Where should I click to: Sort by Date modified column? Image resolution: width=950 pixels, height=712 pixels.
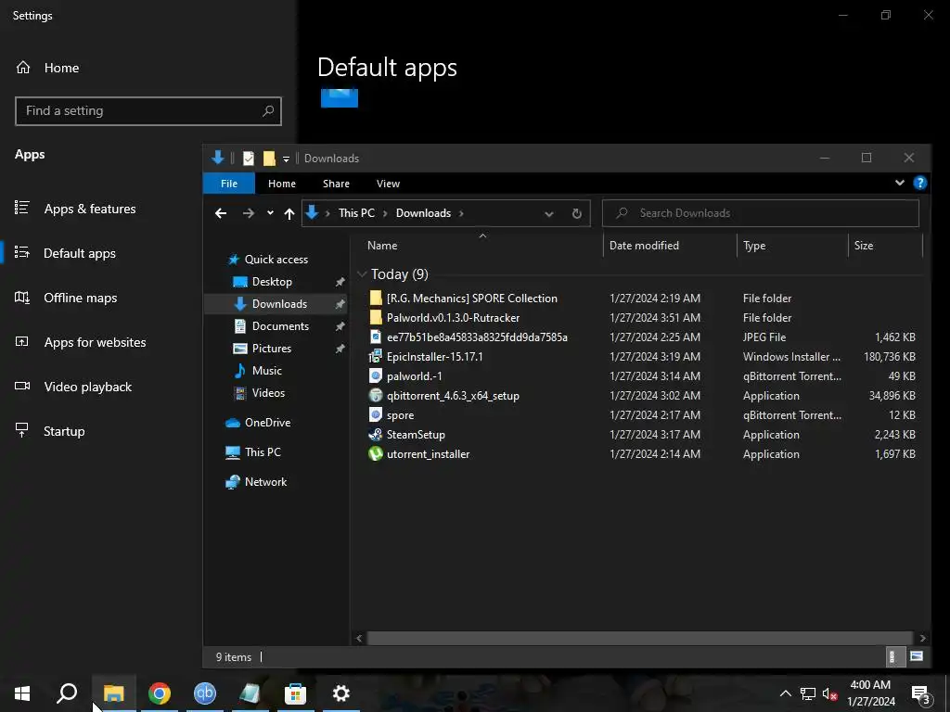(x=644, y=245)
